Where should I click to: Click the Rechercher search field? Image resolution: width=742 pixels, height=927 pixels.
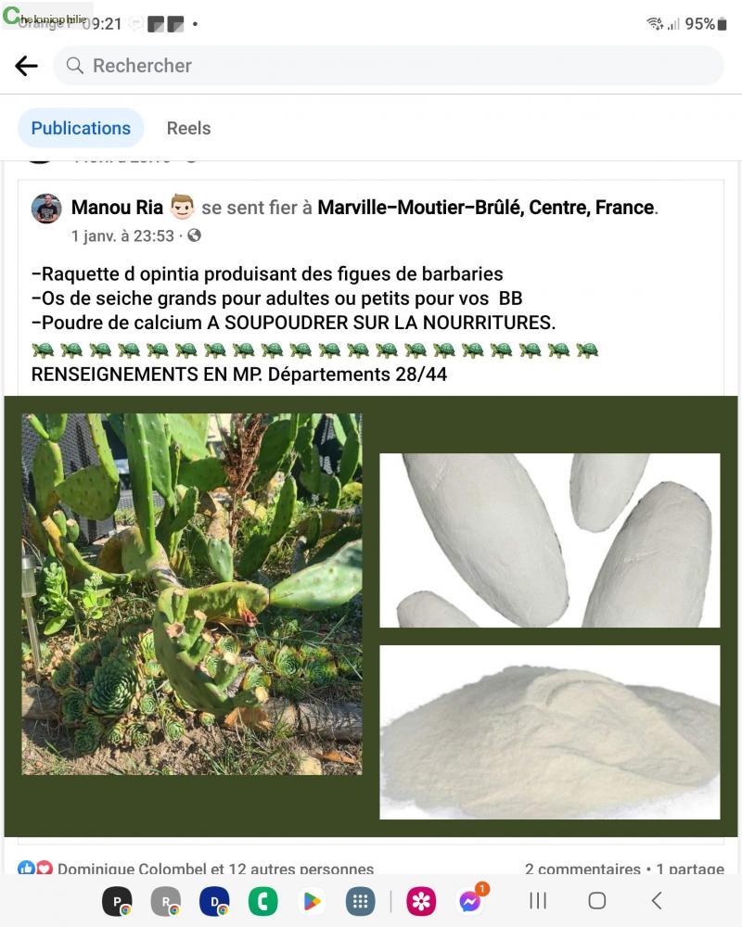tap(389, 66)
